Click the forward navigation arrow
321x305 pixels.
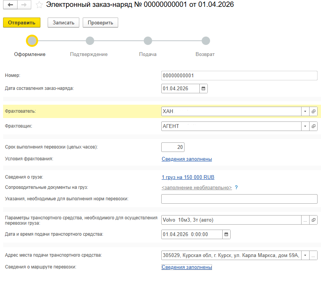(x=24, y=5)
